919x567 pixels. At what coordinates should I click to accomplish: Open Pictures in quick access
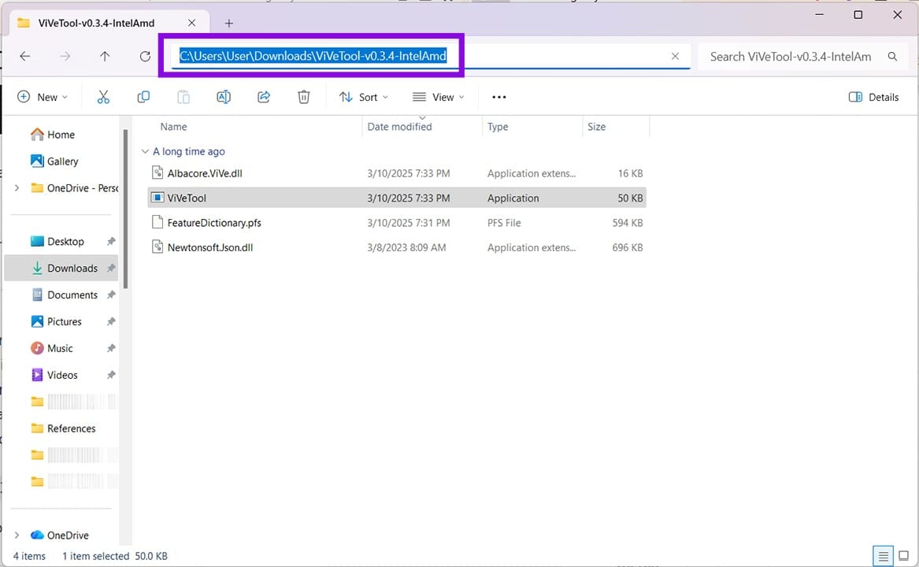pyautogui.click(x=64, y=321)
